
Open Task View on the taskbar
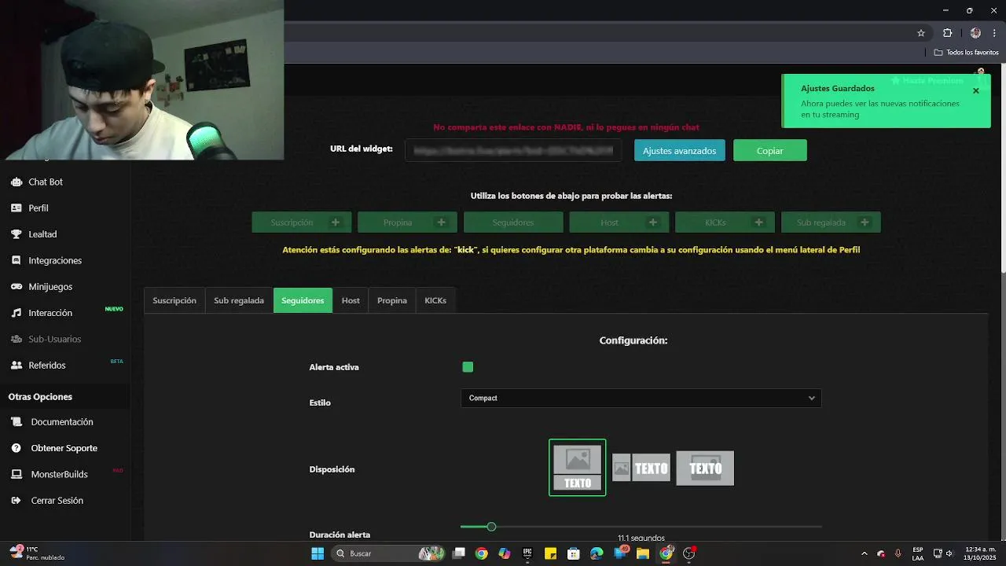tap(459, 553)
